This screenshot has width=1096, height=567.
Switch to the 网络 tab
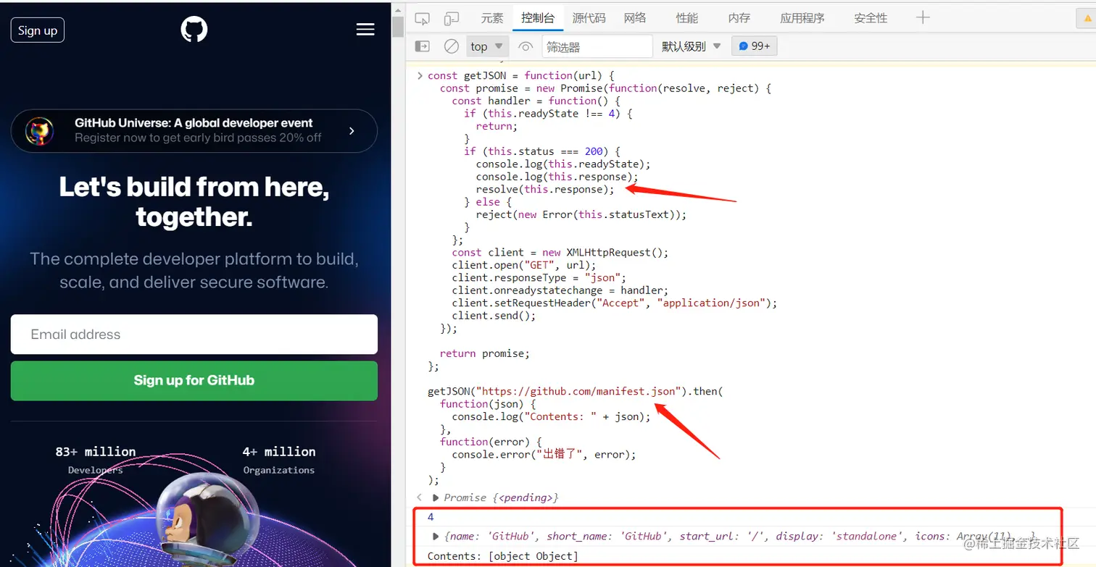click(635, 18)
